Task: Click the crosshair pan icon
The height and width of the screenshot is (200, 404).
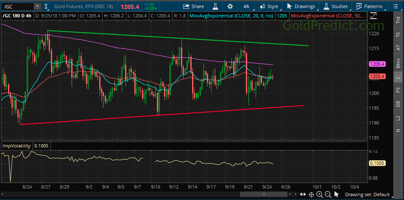Action: (311, 194)
